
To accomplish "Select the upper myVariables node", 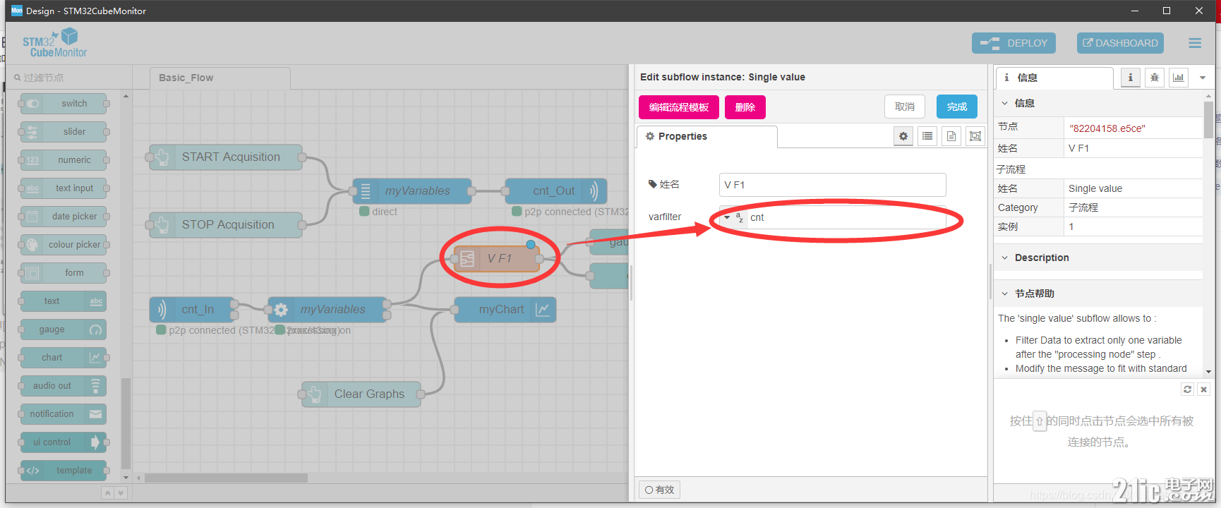I will tap(411, 191).
